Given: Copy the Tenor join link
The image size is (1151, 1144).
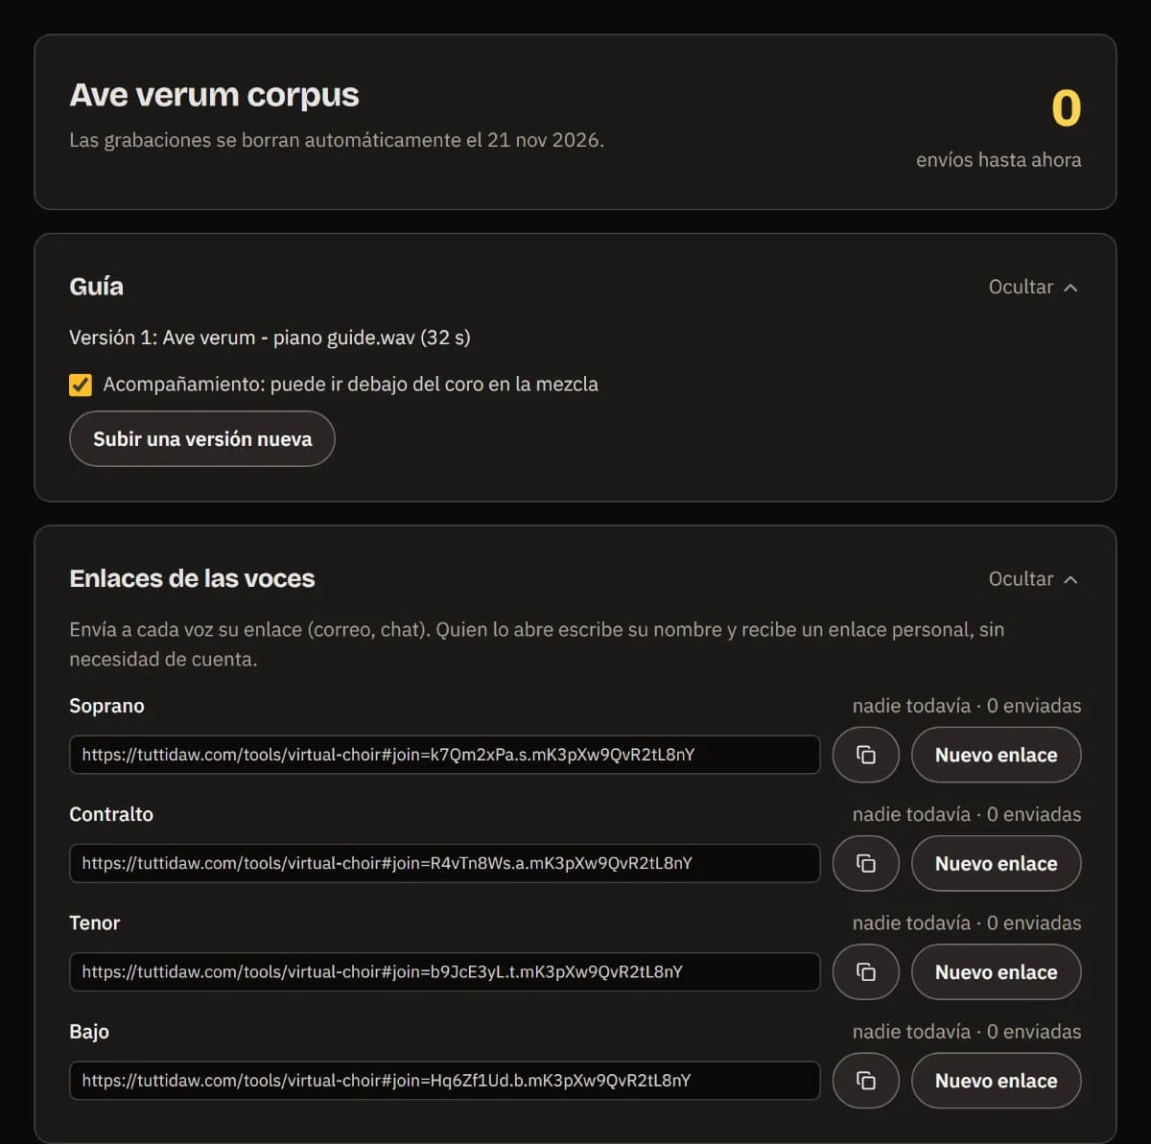Looking at the screenshot, I should pos(865,971).
